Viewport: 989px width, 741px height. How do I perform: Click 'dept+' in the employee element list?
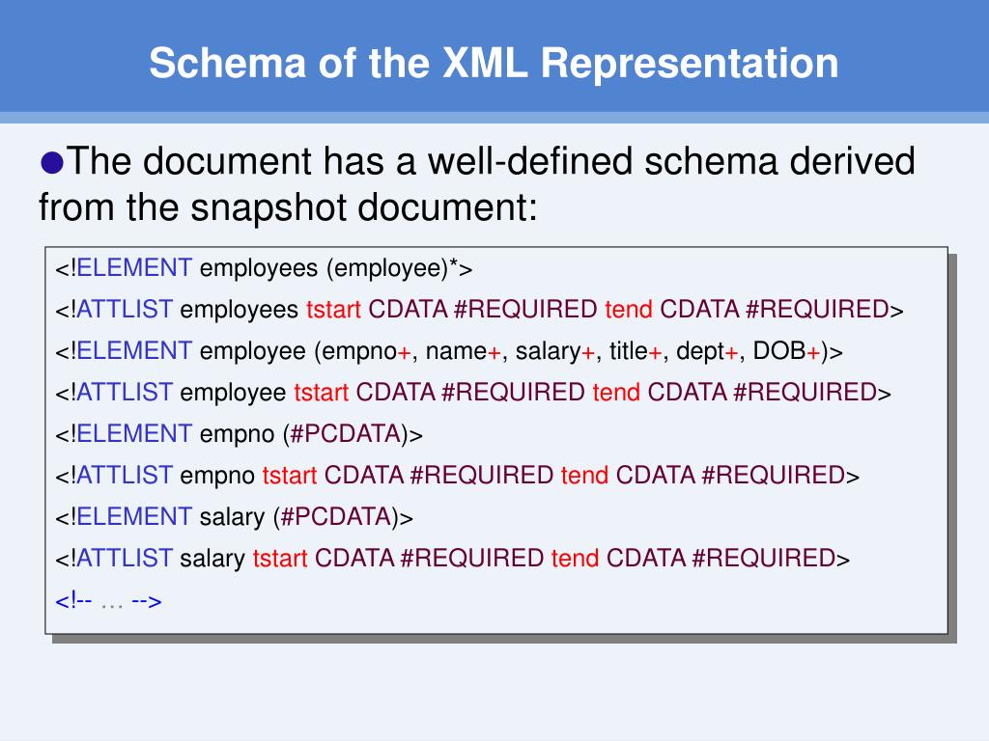click(707, 351)
